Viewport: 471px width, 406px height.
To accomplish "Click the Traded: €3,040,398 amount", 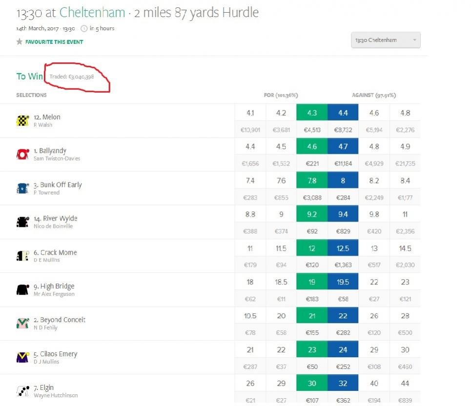I will 72,77.
